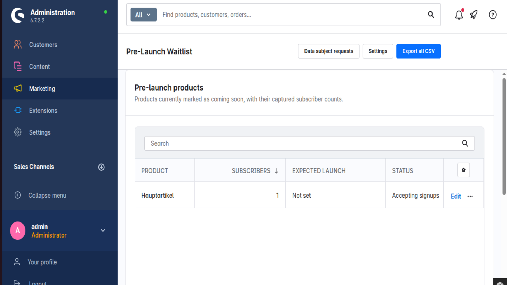Screen dimensions: 507x285
Task: Edit the Hauptartikel row
Action: tap(456, 196)
